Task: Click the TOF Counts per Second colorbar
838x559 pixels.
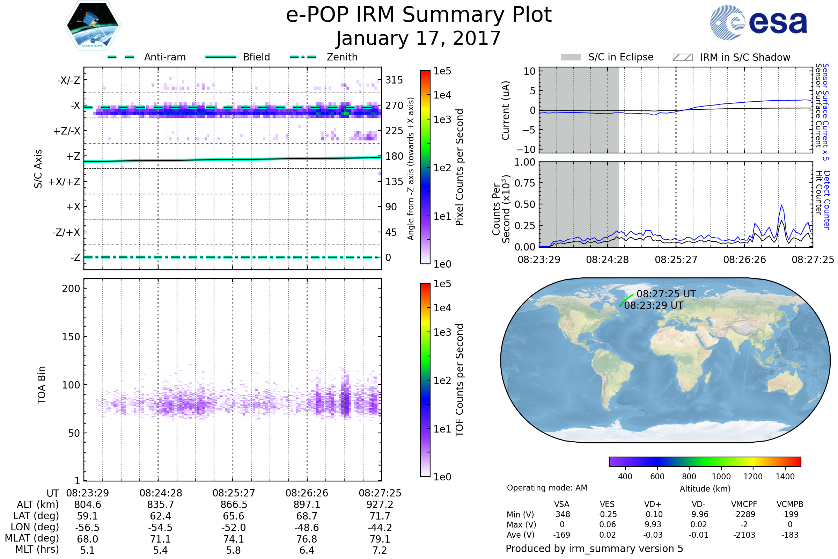Action: pyautogui.click(x=425, y=380)
